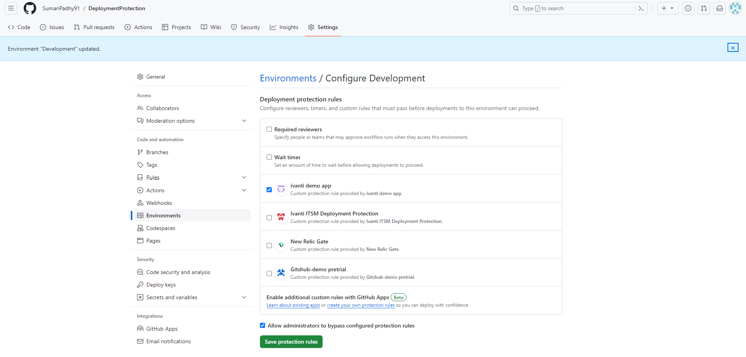Switch to the Insights tab
Screen dimensions: 746x357
point(284,27)
